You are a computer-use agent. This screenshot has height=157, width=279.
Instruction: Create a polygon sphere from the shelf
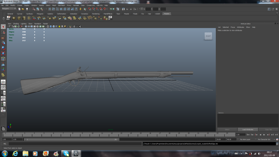[14, 18]
